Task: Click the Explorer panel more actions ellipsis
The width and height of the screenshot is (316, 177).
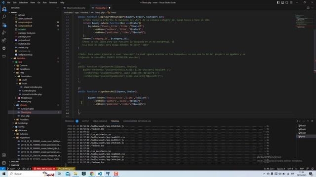Action: (x=58, y=8)
